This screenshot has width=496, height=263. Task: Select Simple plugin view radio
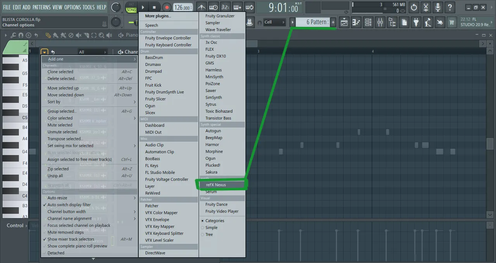(x=211, y=227)
